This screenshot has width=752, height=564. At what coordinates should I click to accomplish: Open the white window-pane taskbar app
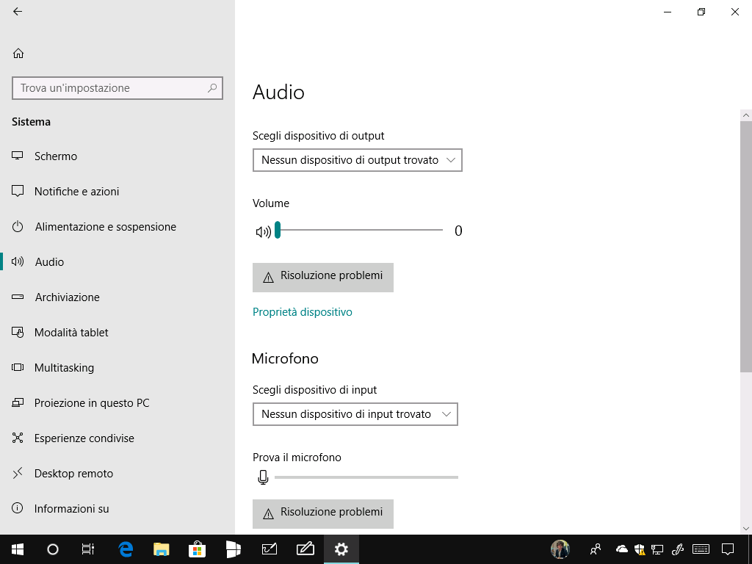point(233,549)
